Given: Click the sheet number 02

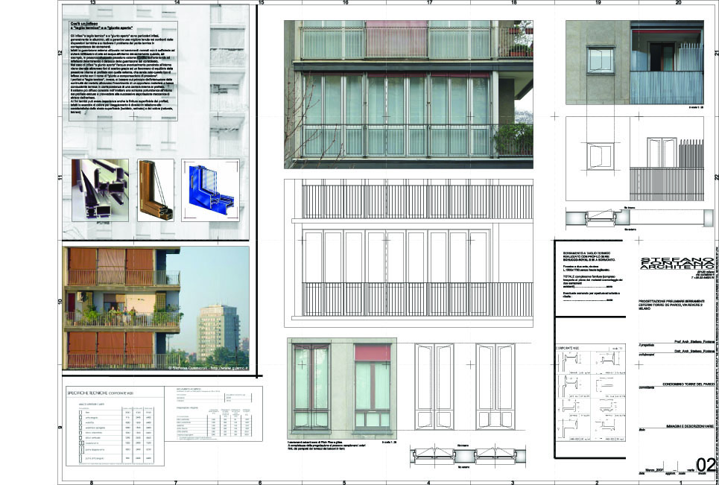Looking at the screenshot, I should click(704, 465).
